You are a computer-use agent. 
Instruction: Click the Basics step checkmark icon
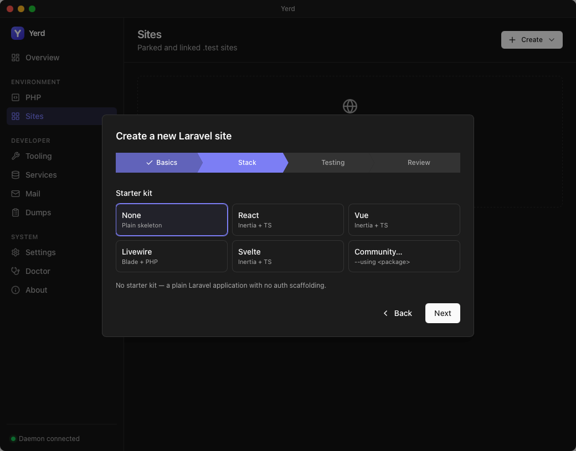pos(150,163)
